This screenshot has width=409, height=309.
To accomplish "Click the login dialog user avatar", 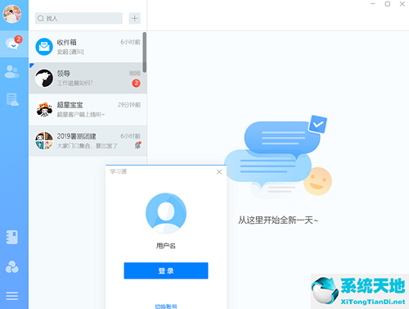I will (166, 213).
